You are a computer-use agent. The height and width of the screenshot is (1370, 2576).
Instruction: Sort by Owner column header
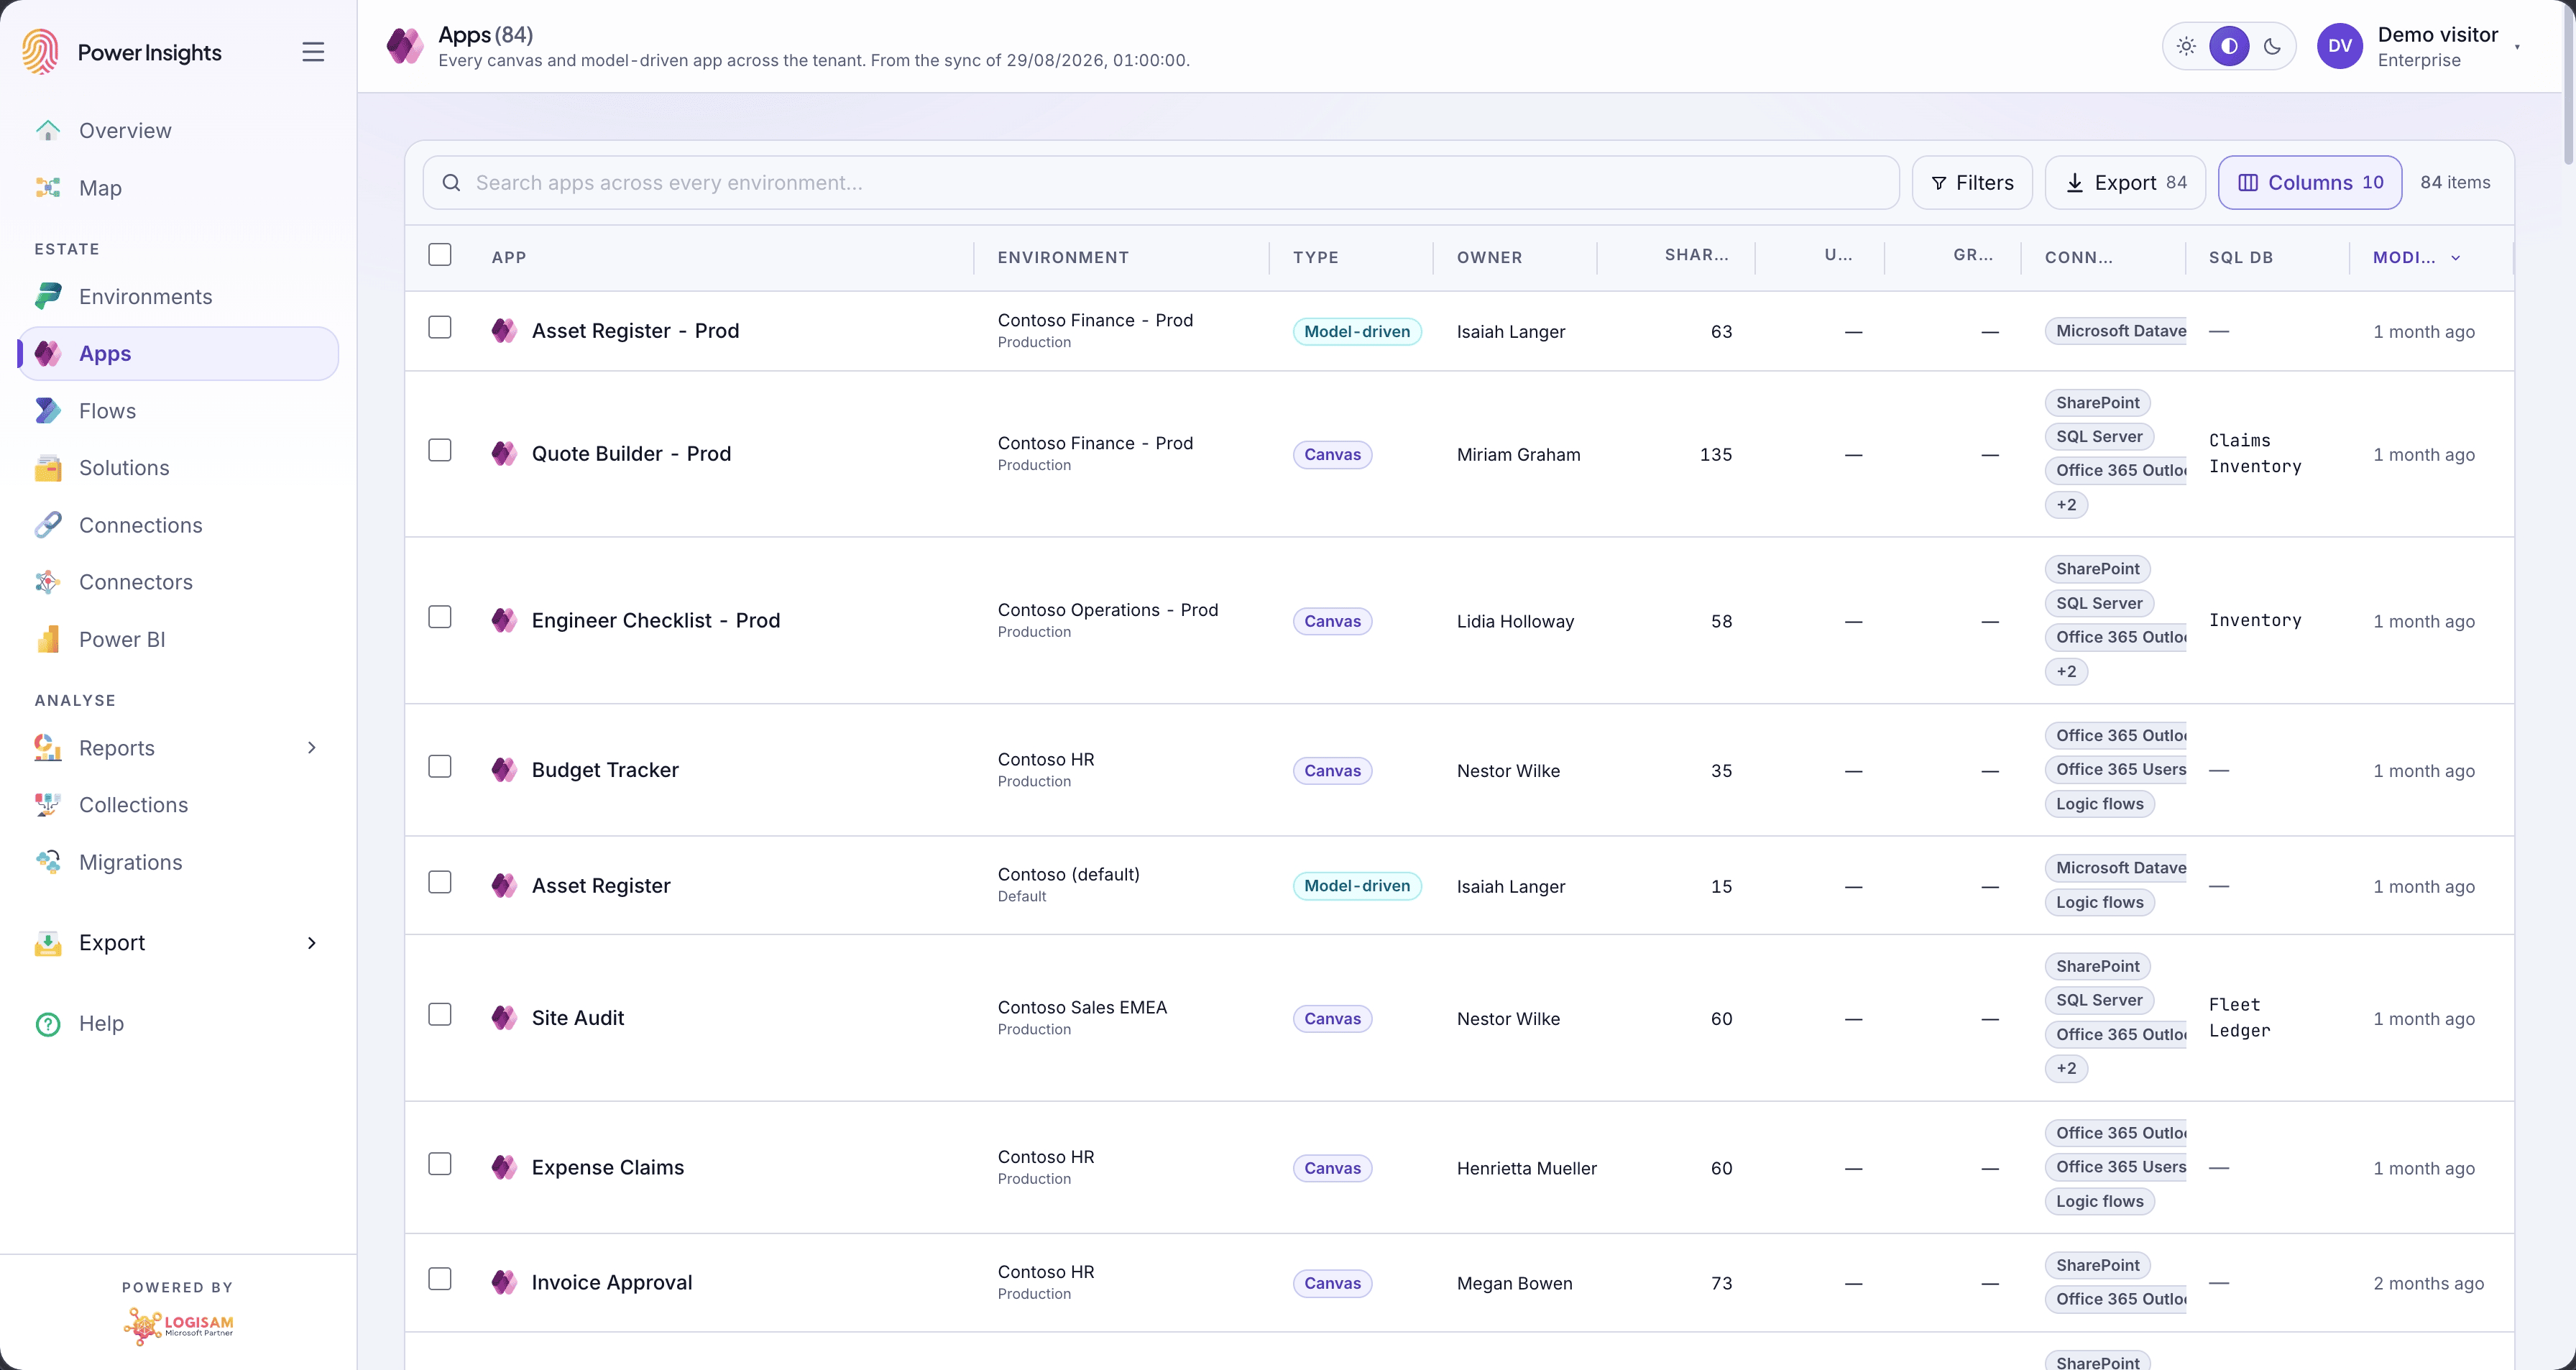click(x=1489, y=258)
